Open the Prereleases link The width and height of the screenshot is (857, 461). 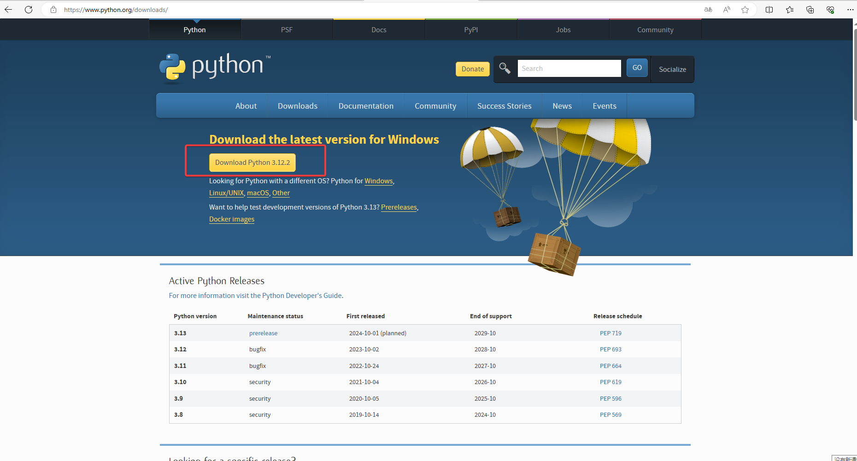pos(399,207)
